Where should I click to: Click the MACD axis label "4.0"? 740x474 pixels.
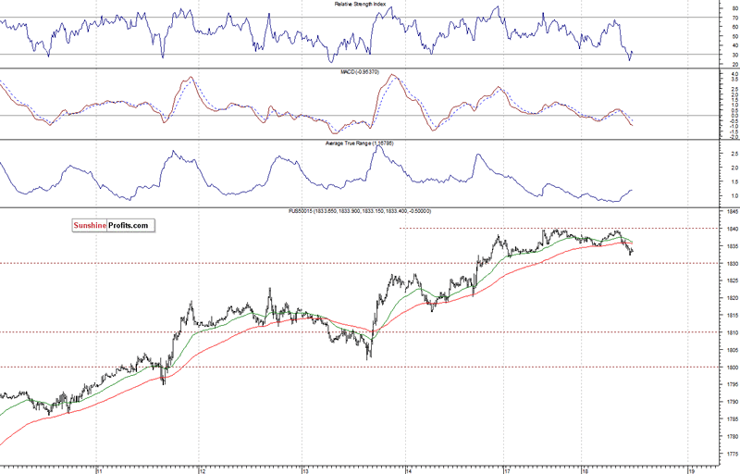pyautogui.click(x=734, y=75)
